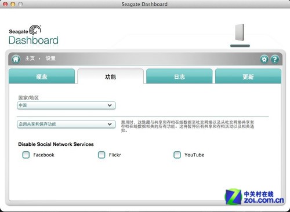Switch to the 硬盘 tab
Screen dimensions: 290x212
[x=42, y=76]
